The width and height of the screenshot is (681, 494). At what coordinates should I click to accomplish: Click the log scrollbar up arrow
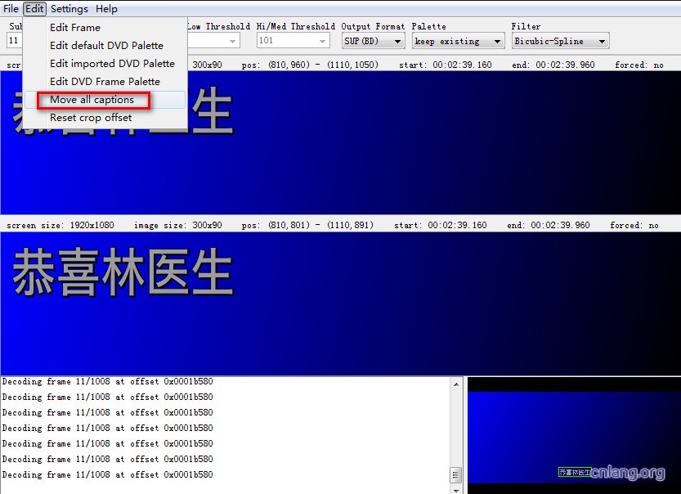[x=456, y=383]
